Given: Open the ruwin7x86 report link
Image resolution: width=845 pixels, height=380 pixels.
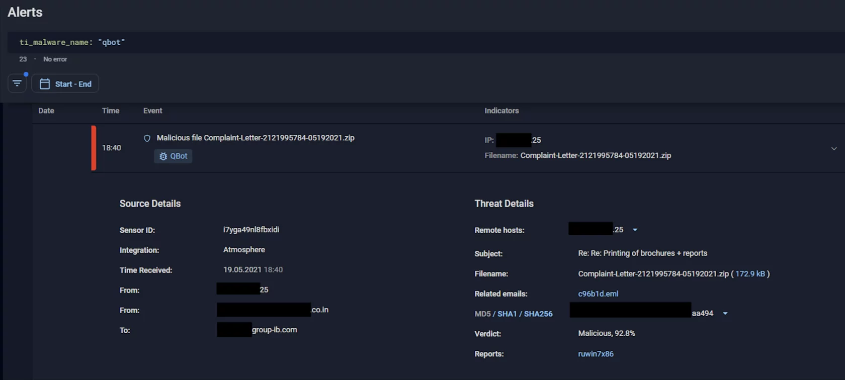Looking at the screenshot, I should coord(596,354).
